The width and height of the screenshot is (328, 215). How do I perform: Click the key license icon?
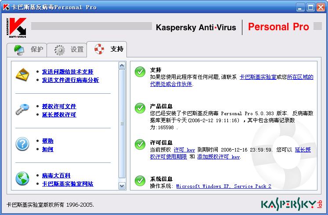pos(22,109)
